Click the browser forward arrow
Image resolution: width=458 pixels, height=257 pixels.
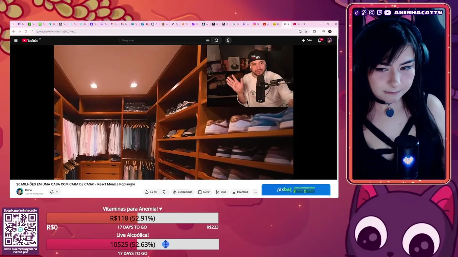20,31
